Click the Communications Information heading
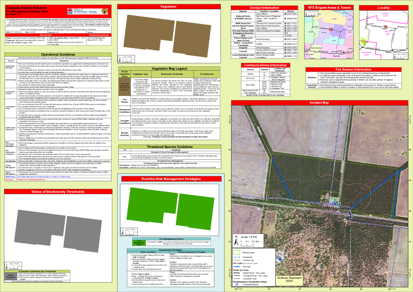 click(265, 65)
